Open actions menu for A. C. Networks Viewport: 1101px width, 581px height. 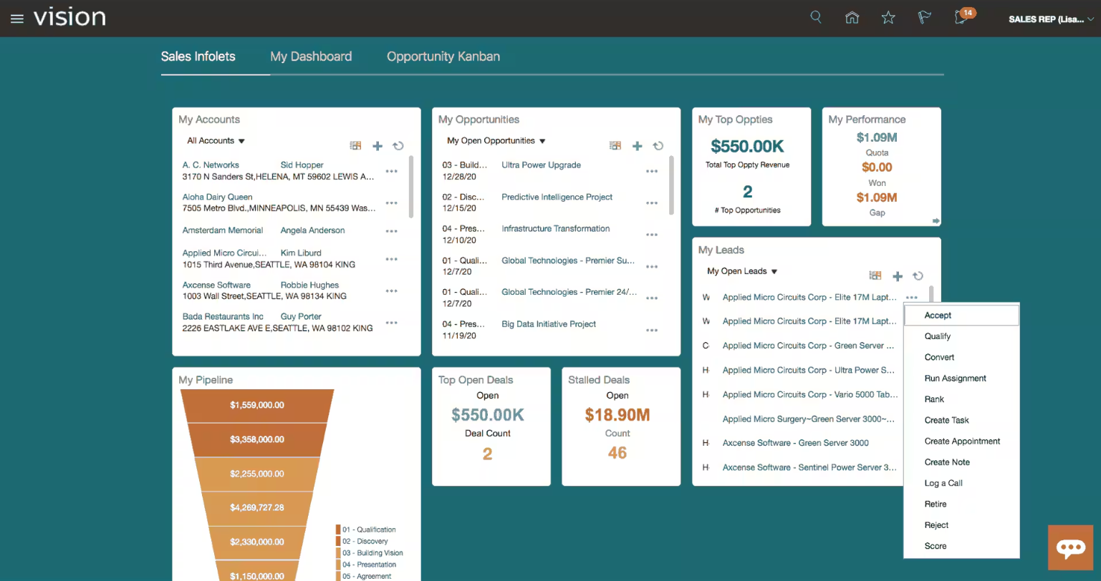tap(391, 172)
